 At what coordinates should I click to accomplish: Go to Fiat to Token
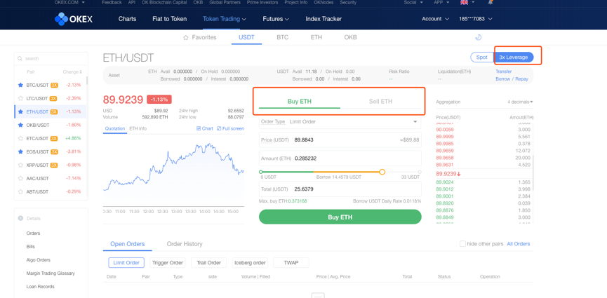pyautogui.click(x=170, y=18)
